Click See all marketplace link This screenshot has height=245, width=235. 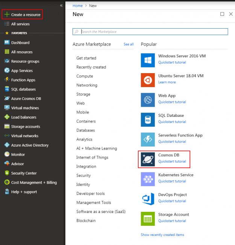tap(129, 44)
